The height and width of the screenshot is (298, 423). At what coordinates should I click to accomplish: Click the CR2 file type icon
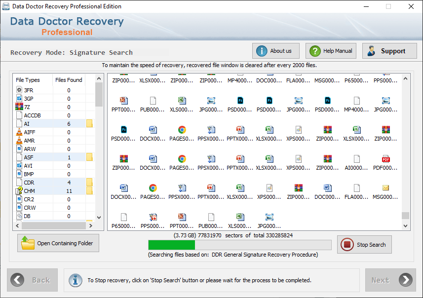point(19,199)
